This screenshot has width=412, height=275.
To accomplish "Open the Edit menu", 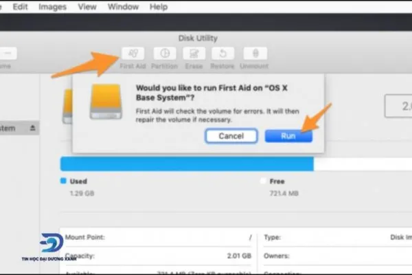I will [x=20, y=7].
